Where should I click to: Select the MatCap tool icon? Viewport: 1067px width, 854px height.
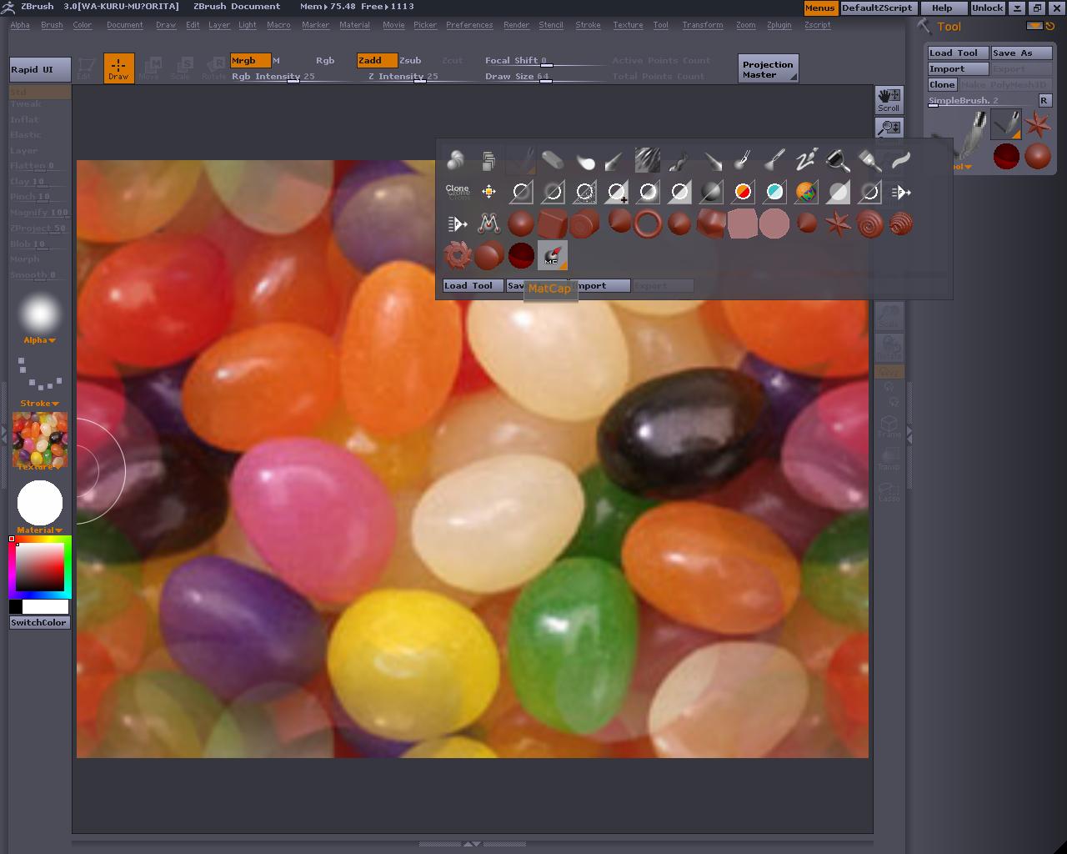click(552, 255)
